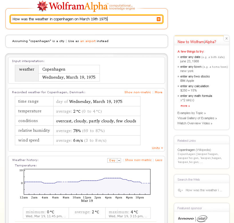
Task: Click Less in the weather history pod
Action: coord(159,160)
